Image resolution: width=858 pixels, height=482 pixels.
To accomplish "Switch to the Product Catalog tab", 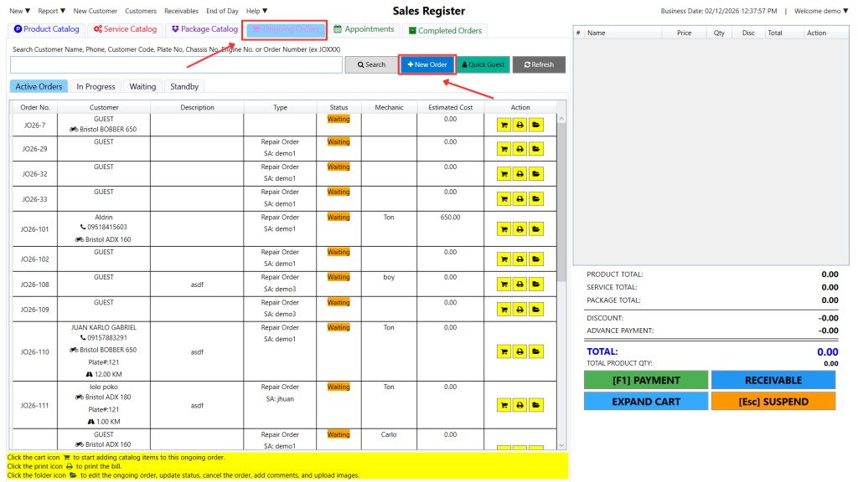I will pos(46,29).
